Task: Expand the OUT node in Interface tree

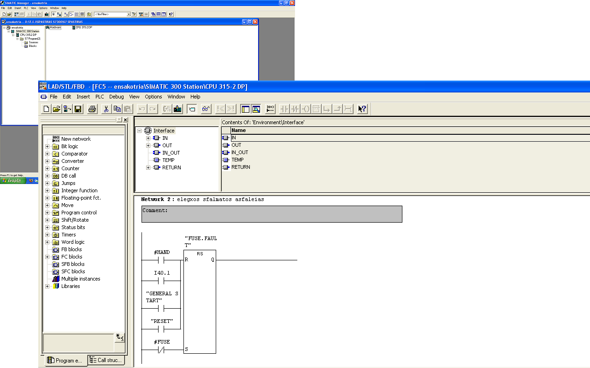Action: tap(148, 145)
